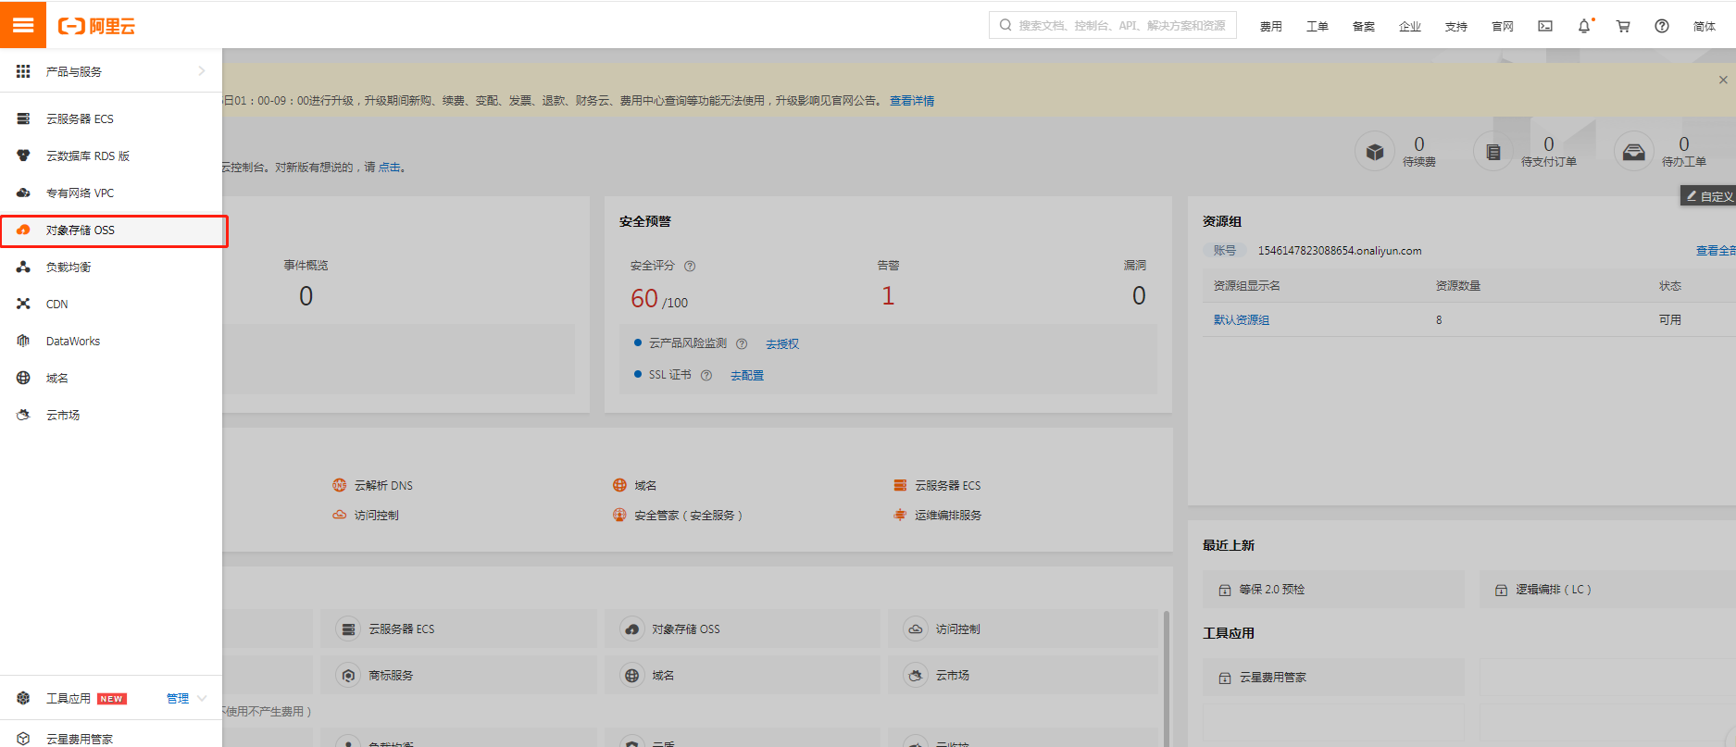Viewport: 1736px width, 747px height.
Task: Click the 告警 count value 1
Action: point(888,296)
